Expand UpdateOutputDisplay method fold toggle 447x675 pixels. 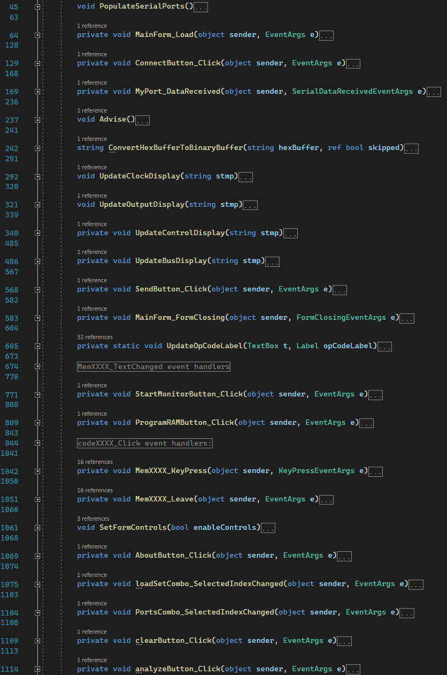click(37, 205)
